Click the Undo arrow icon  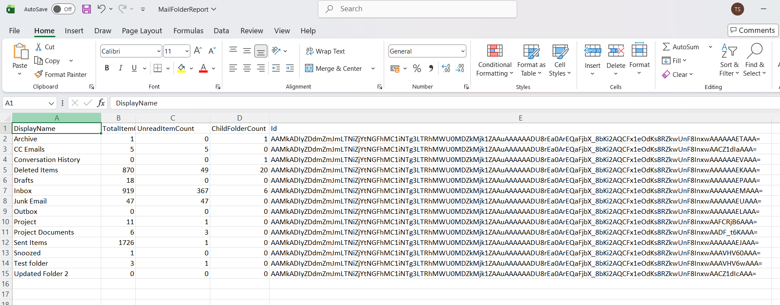(101, 9)
